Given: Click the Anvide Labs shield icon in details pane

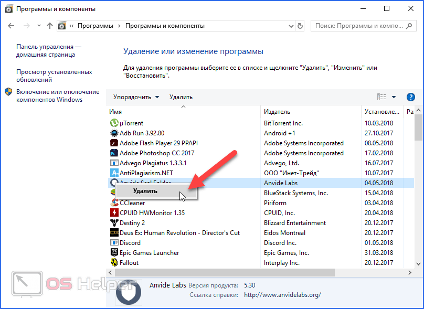Looking at the screenshot, I should (129, 293).
